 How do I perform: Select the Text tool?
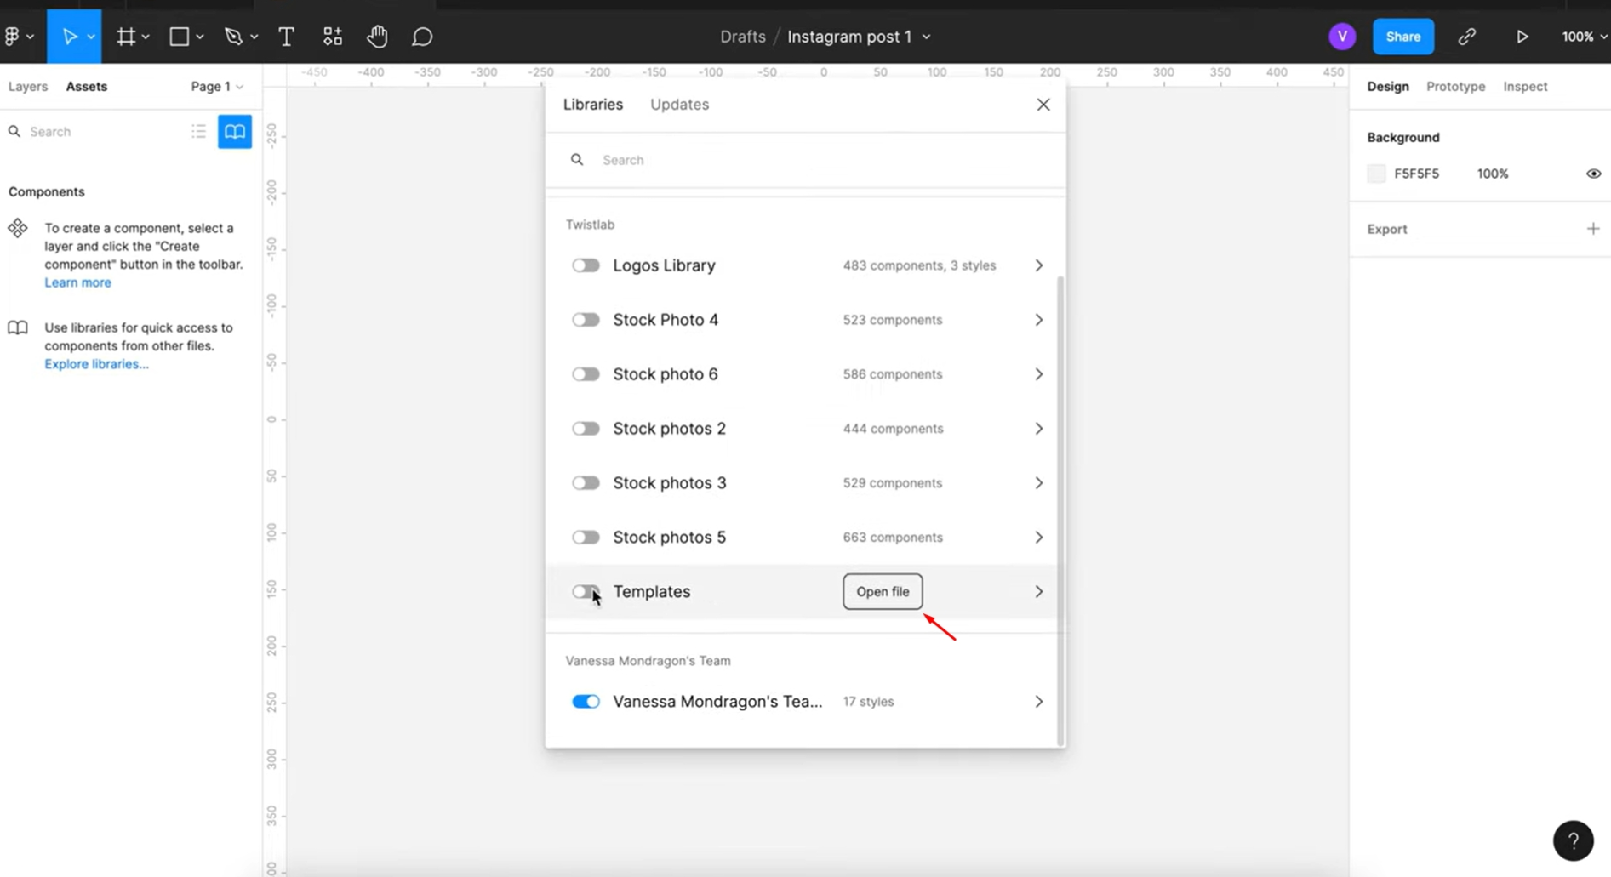(x=286, y=36)
